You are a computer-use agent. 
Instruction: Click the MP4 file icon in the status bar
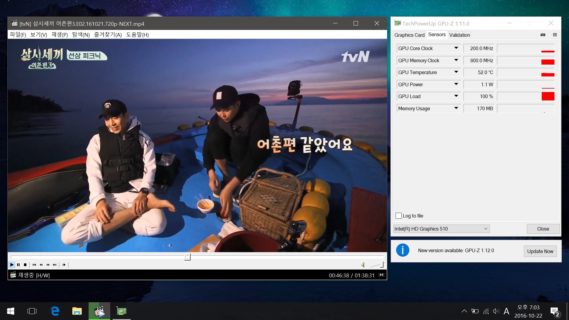pos(13,275)
